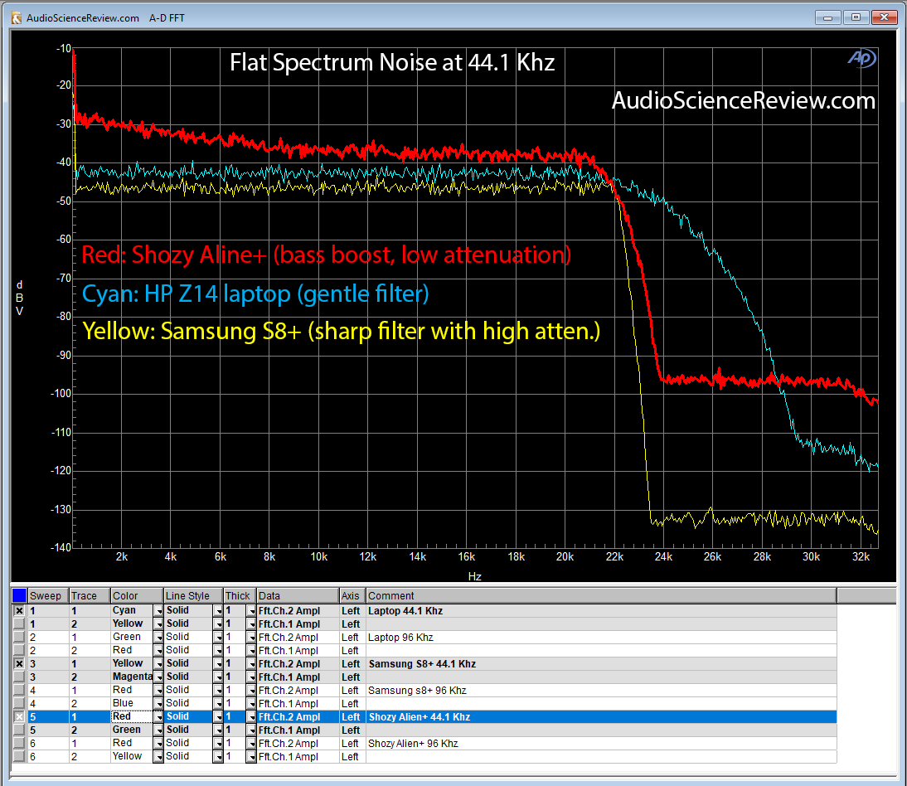
Task: Click the Comment column header
Action: click(x=601, y=595)
